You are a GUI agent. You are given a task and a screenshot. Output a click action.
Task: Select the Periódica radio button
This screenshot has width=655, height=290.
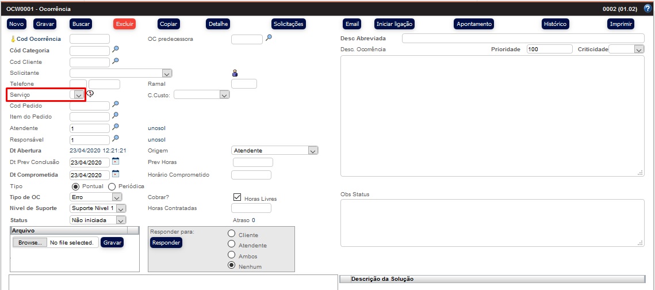pos(112,186)
